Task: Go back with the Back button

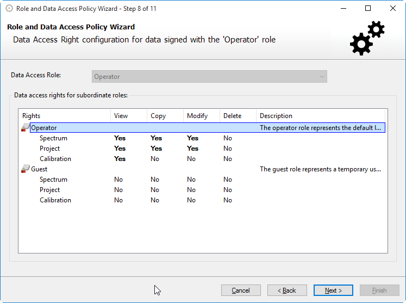Action: pyautogui.click(x=287, y=290)
